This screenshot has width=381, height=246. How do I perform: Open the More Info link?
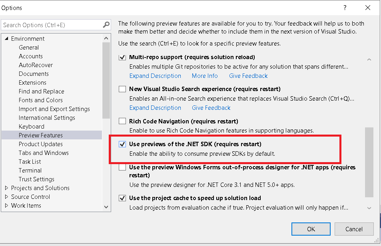(204, 75)
